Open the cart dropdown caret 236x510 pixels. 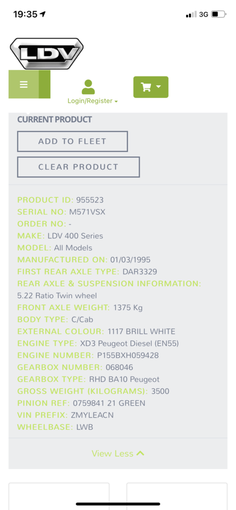[159, 87]
